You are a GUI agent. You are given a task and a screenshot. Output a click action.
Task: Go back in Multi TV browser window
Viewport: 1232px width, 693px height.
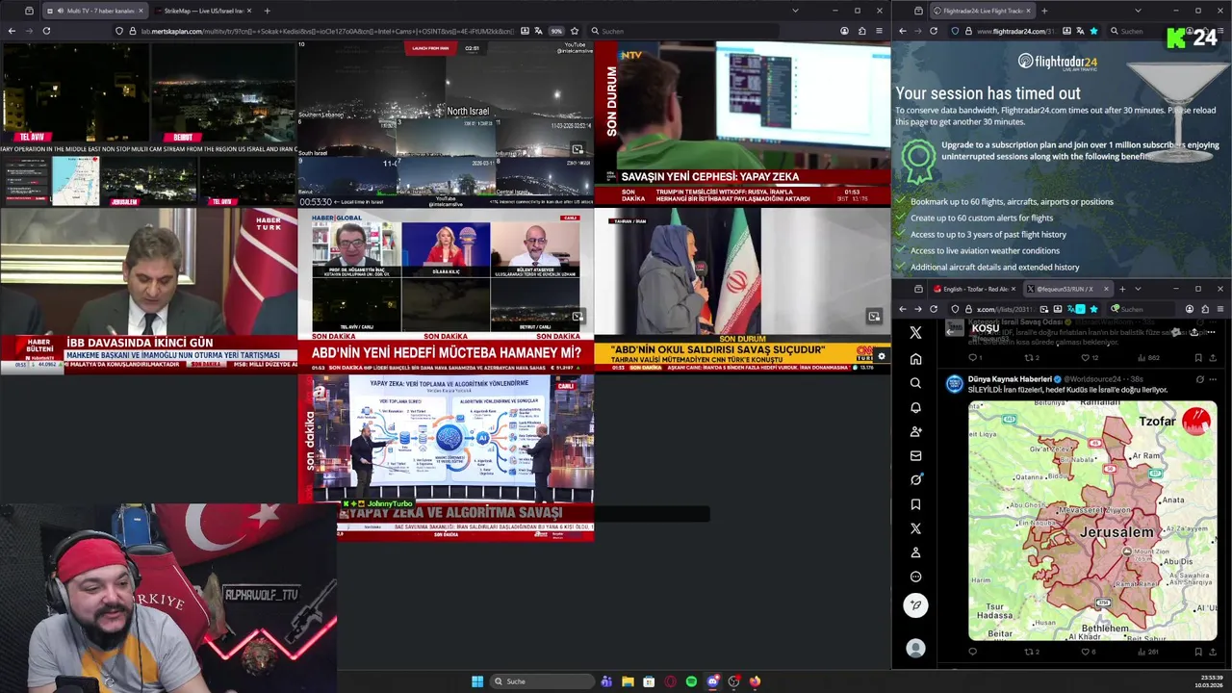12,31
